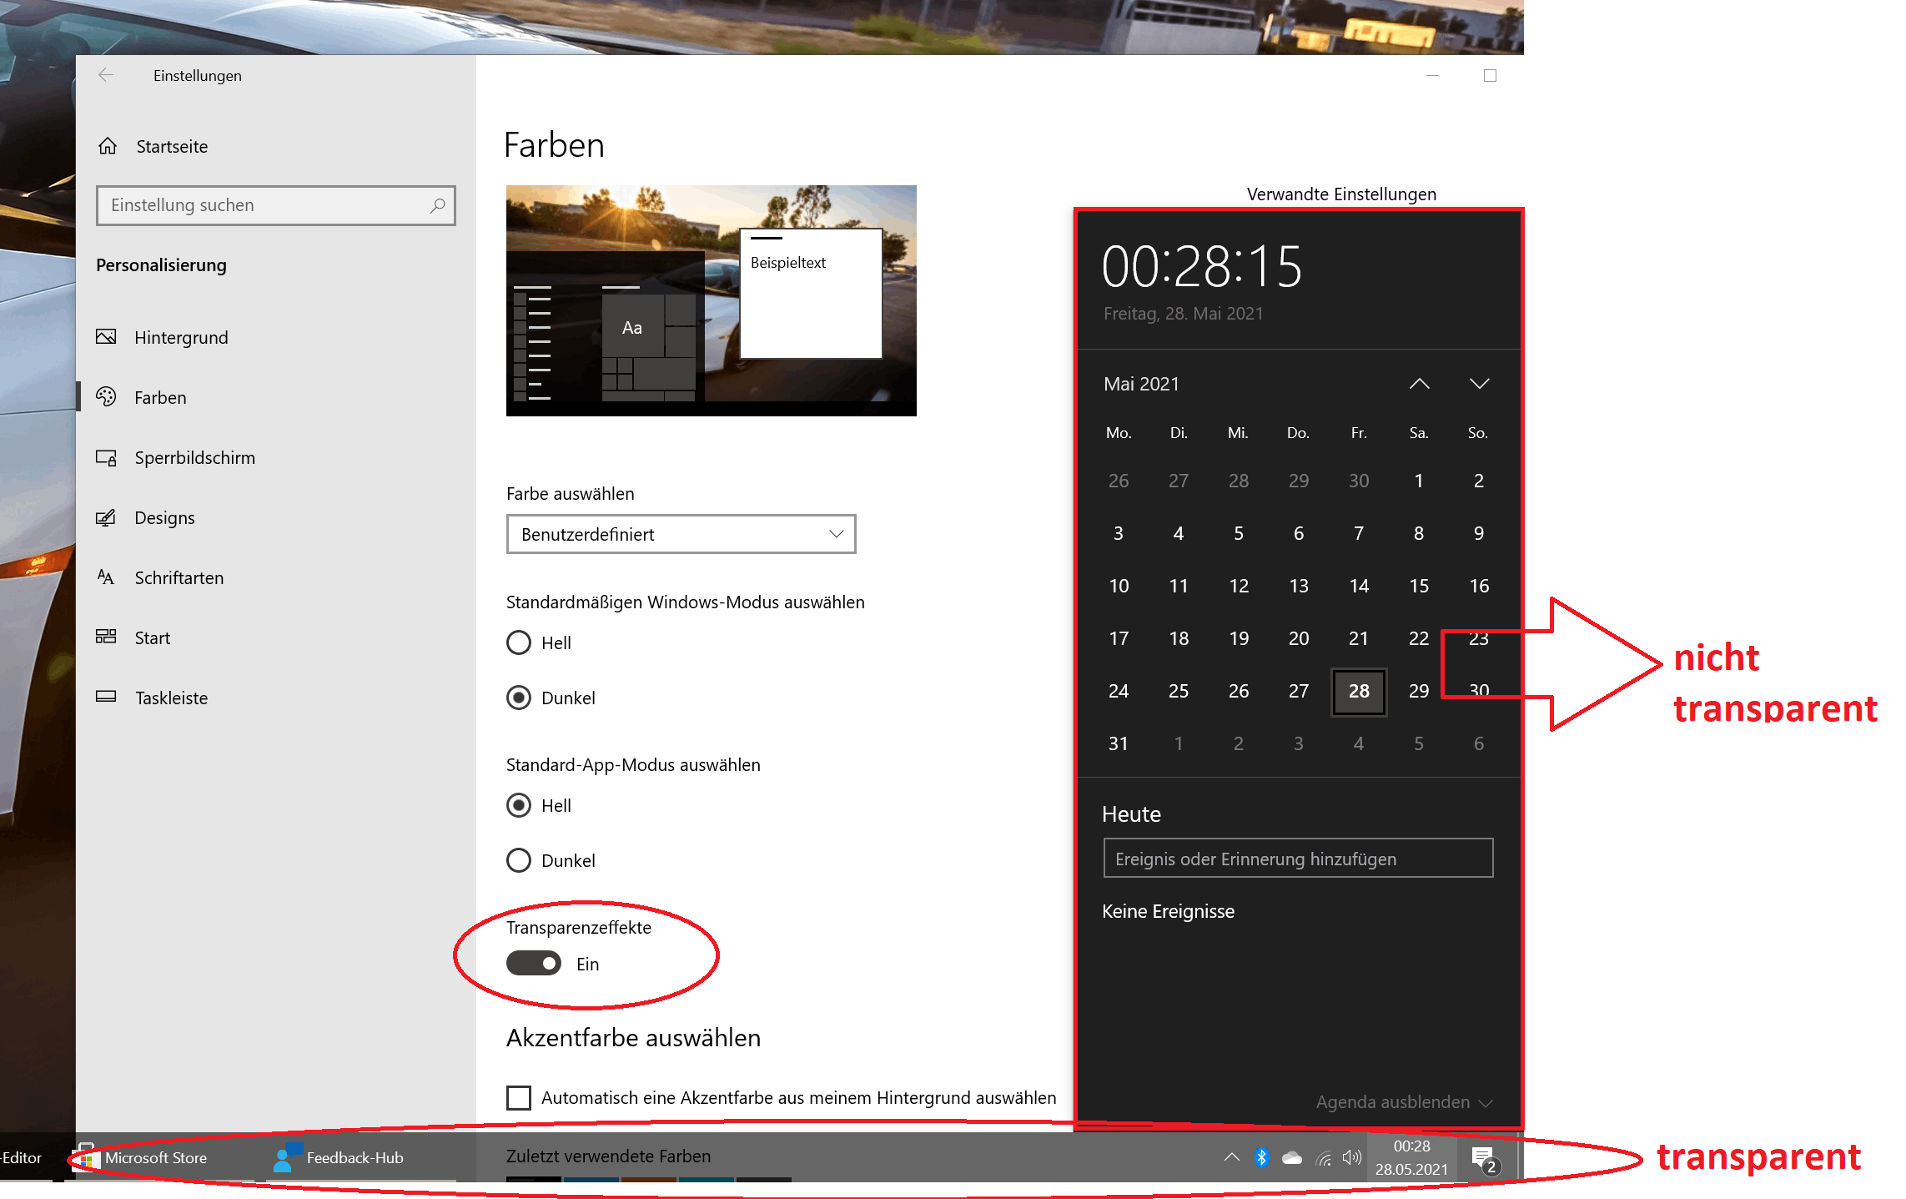
Task: Open Hintergrund settings page
Action: tap(181, 337)
